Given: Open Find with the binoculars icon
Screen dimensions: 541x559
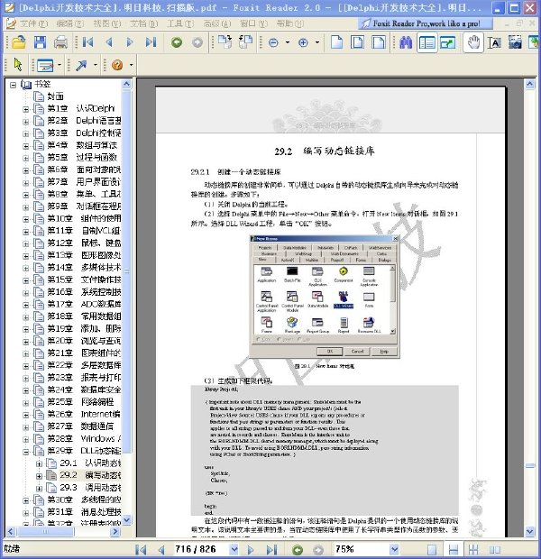Looking at the screenshot, I should pyautogui.click(x=406, y=42).
